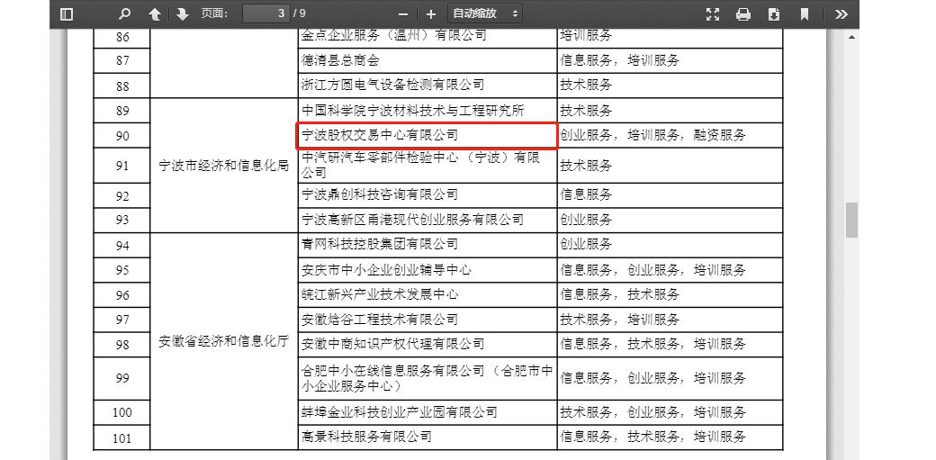Image resolution: width=936 pixels, height=460 pixels.
Task: Go to next page arrow
Action: point(183,14)
